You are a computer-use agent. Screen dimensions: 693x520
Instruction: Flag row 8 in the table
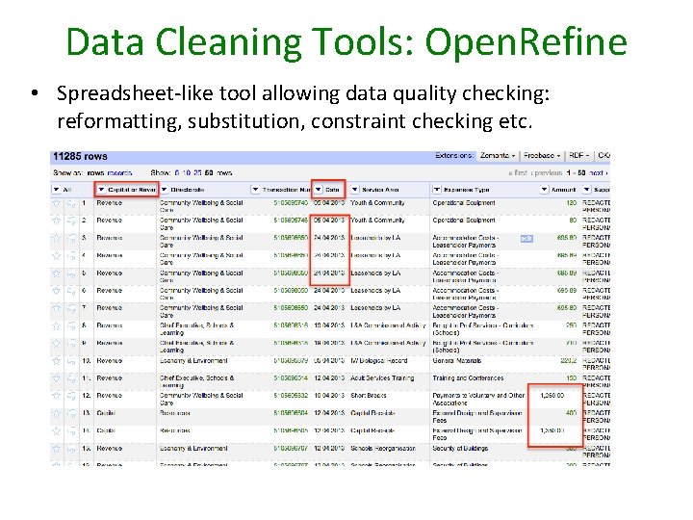pos(71,326)
